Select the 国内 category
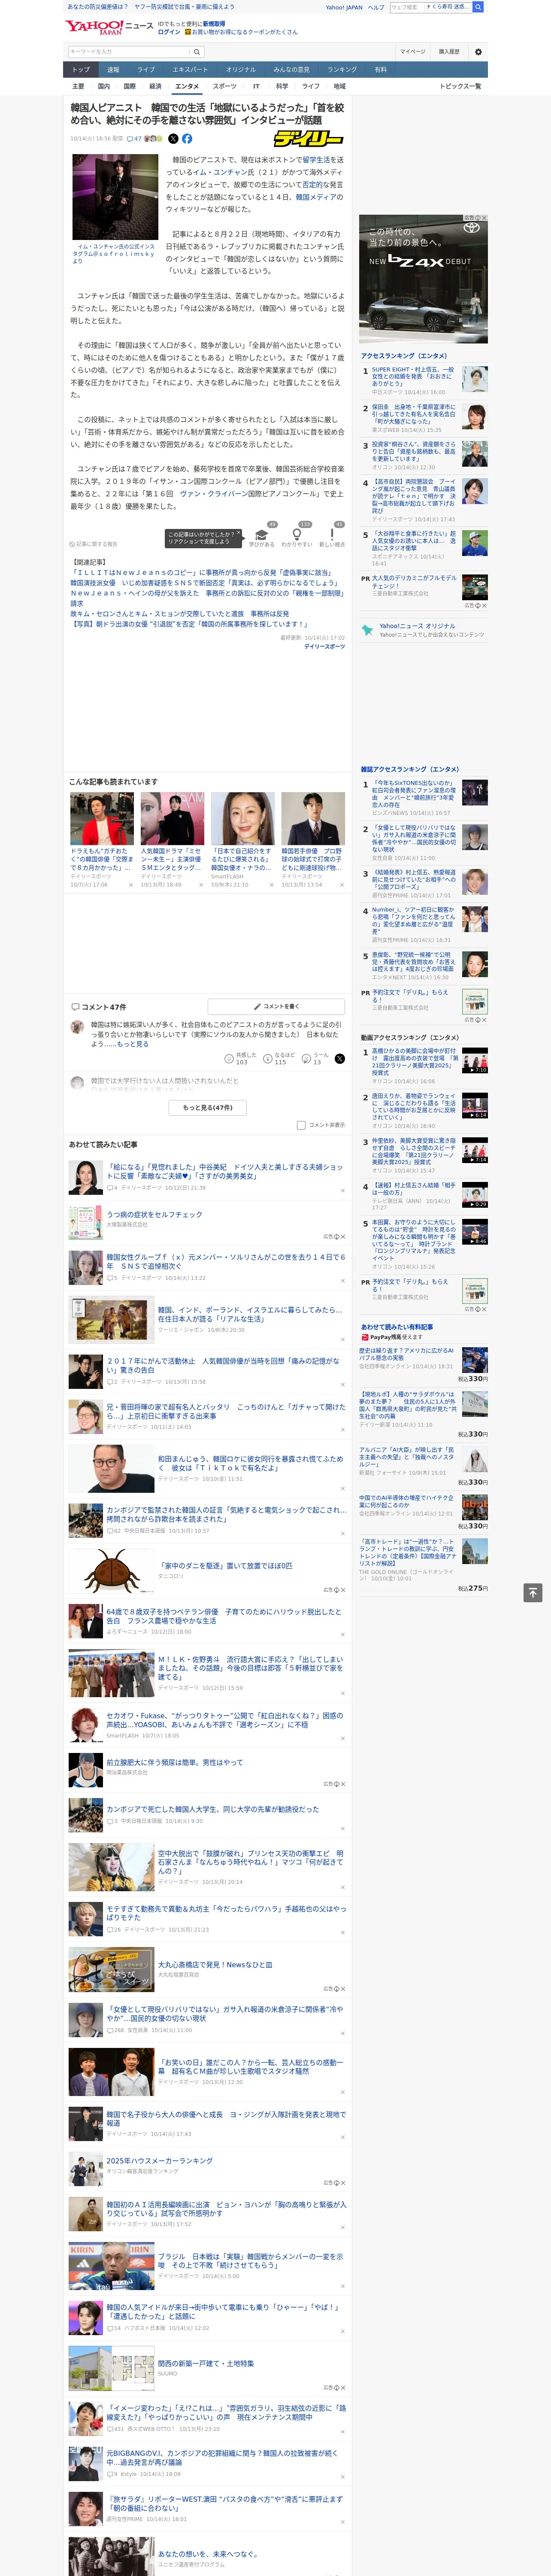 coord(104,86)
